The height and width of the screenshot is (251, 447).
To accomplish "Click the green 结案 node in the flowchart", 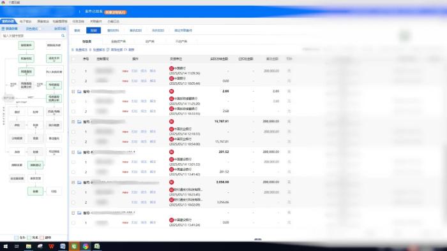I will point(35,191).
